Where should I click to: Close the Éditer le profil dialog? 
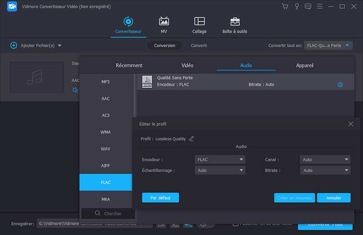[350, 124]
